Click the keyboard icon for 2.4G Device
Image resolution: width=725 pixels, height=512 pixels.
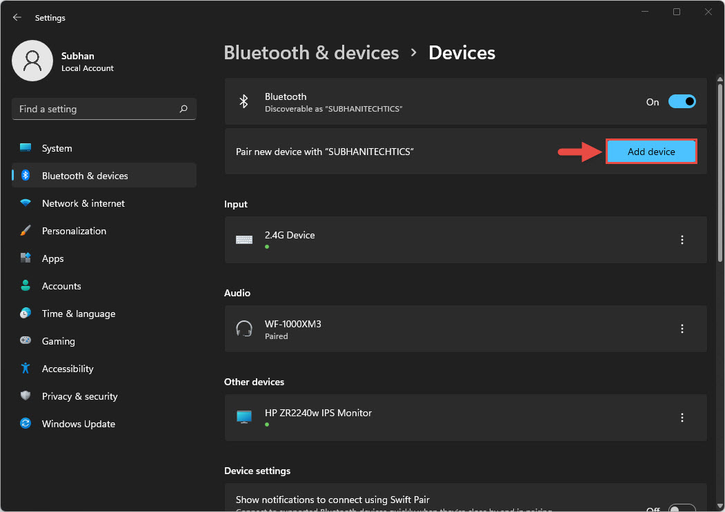point(244,239)
